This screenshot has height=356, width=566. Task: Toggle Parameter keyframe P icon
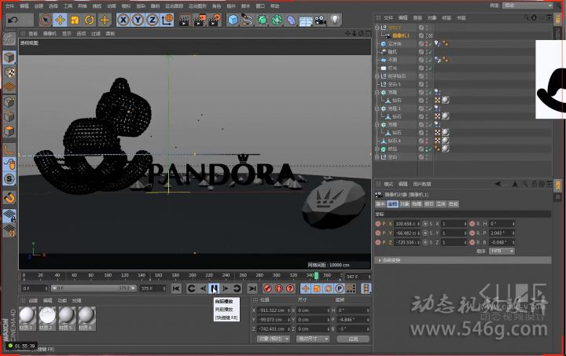340,288
